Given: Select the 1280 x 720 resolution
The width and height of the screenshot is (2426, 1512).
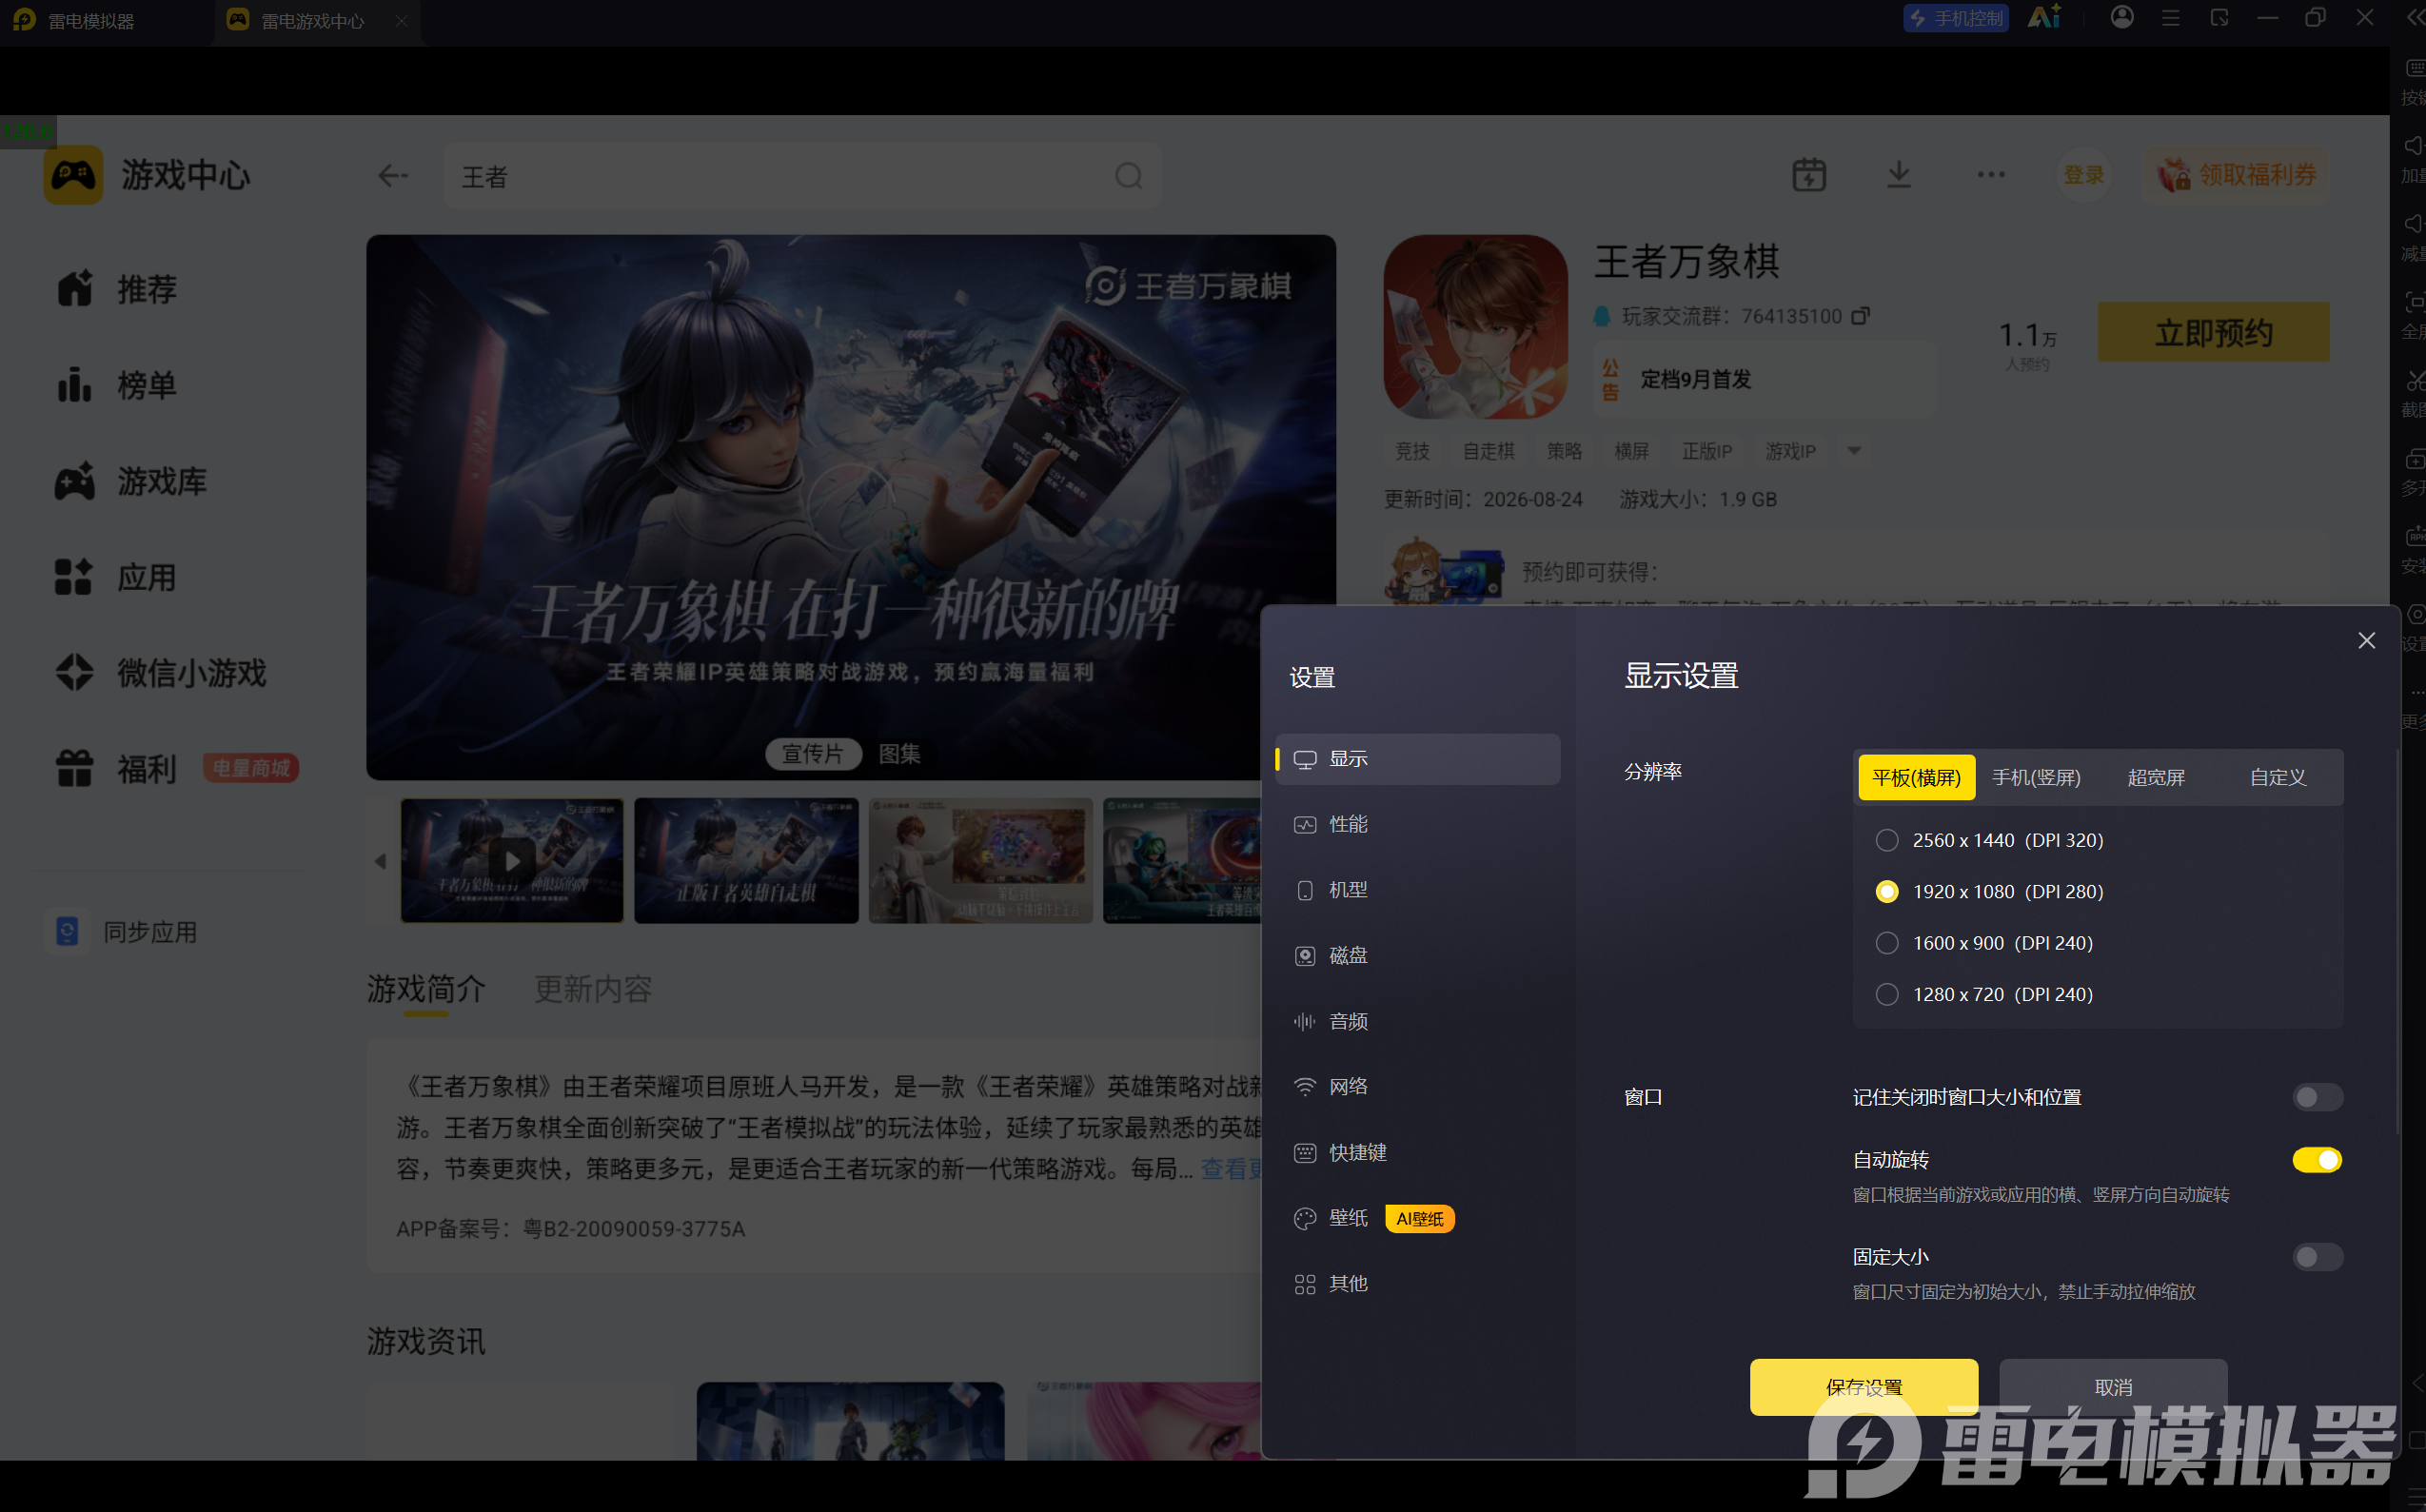Looking at the screenshot, I should [1886, 994].
